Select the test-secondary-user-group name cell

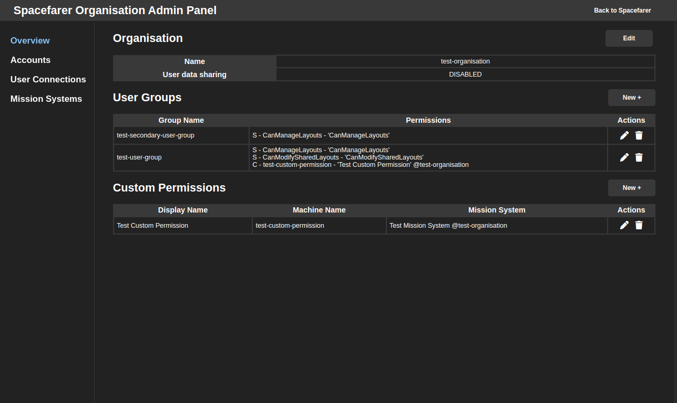[181, 135]
